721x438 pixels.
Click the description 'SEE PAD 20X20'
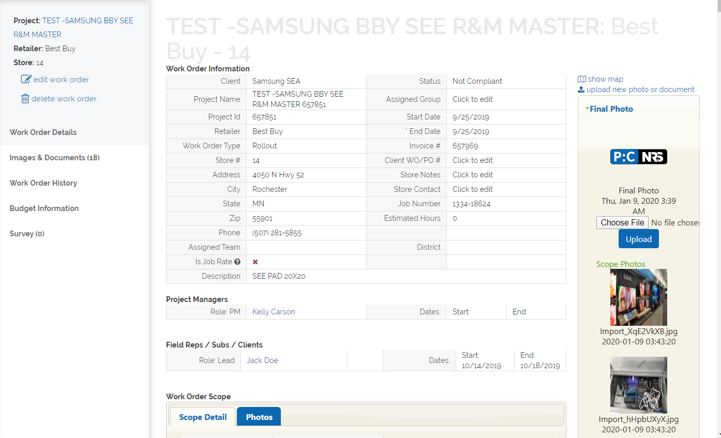[x=279, y=276]
